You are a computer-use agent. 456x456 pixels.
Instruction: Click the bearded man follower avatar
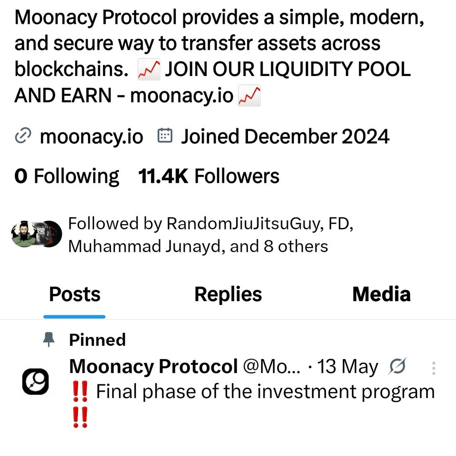click(25, 234)
